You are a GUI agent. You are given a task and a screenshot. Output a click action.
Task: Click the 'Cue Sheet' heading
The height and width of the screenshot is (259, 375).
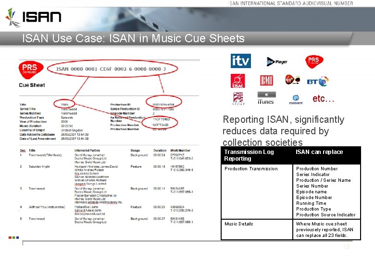pyautogui.click(x=32, y=85)
